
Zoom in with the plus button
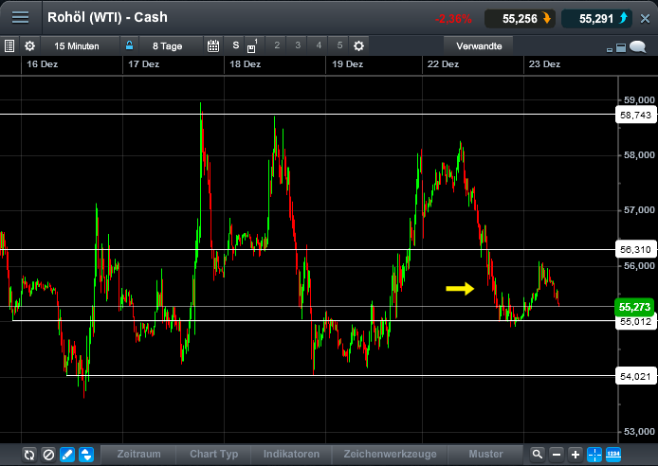(576, 455)
